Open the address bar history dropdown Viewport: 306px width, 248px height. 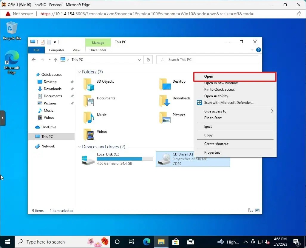(139, 60)
